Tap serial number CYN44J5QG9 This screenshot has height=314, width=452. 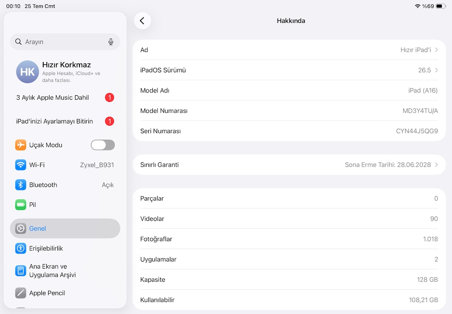pyautogui.click(x=417, y=131)
